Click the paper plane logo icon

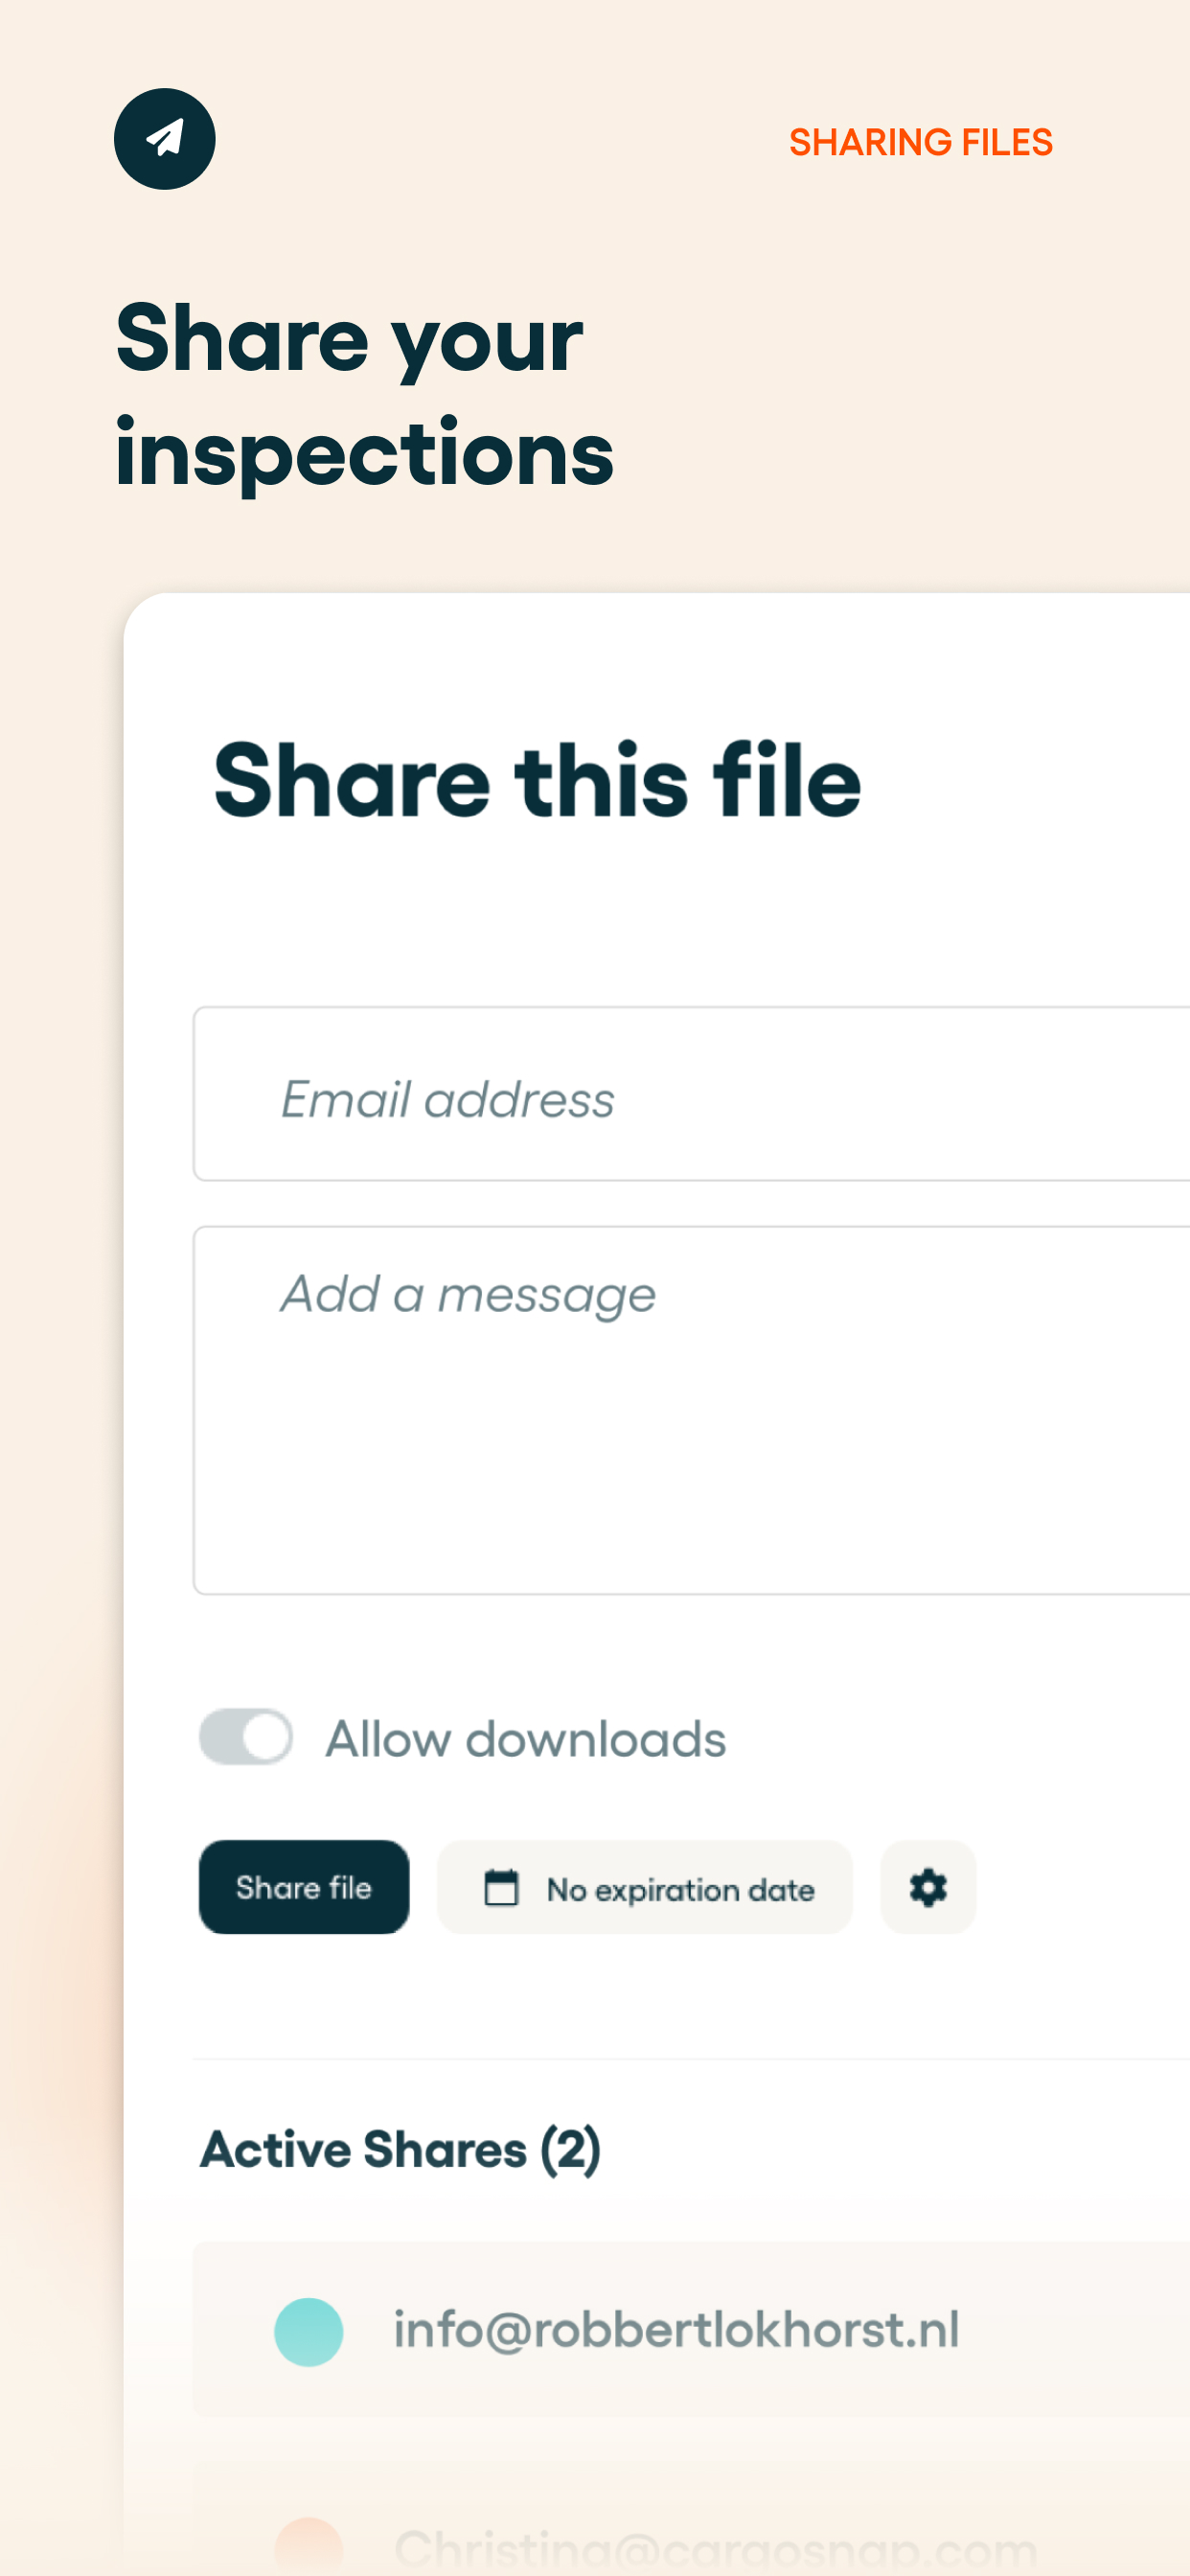164,139
